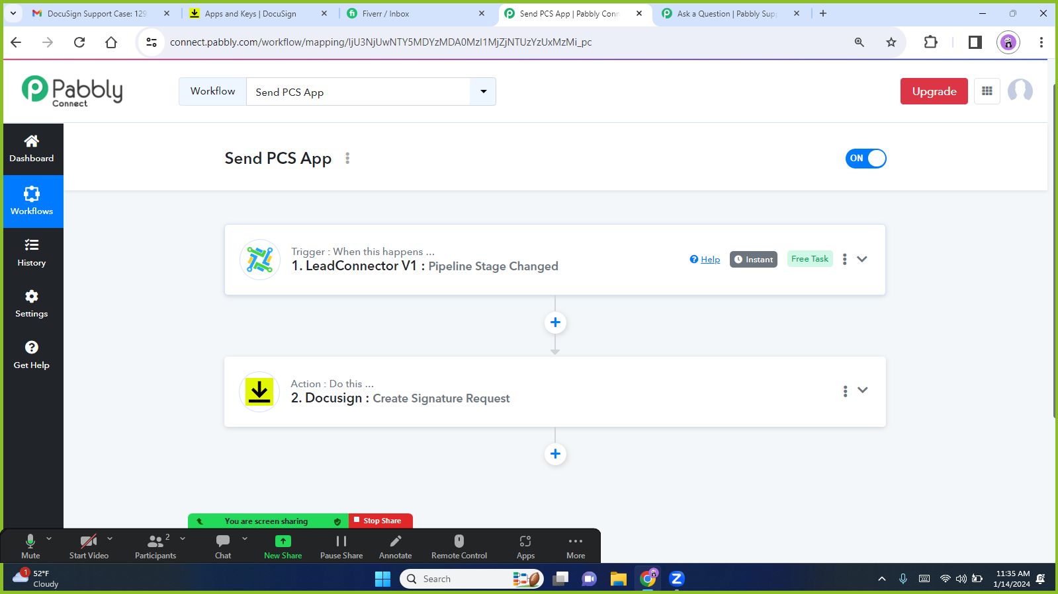Screen dimensions: 1058x594
Task: Open the apps grid icon beside Upgrade
Action: [x=987, y=91]
